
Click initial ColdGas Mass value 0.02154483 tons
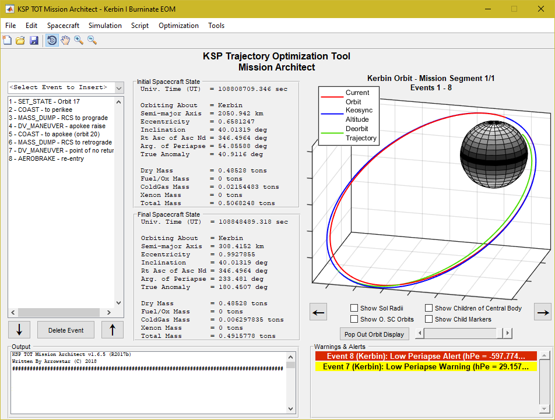[248, 186]
